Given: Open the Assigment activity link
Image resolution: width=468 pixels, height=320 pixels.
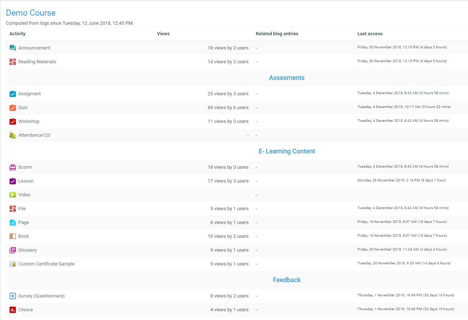Looking at the screenshot, I should pos(29,94).
